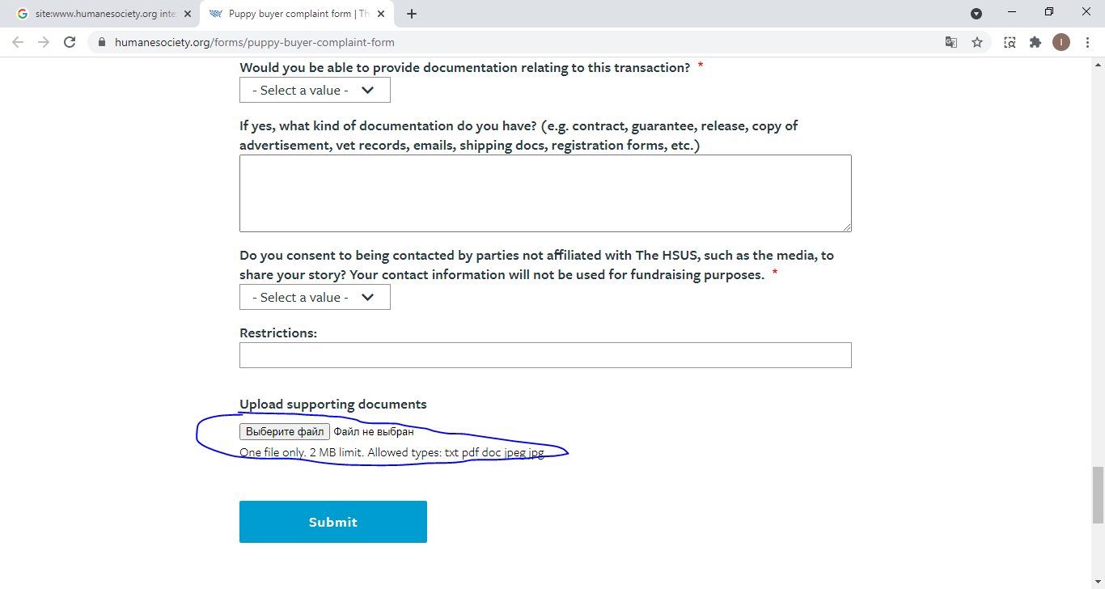Image resolution: width=1105 pixels, height=589 pixels.
Task: Click the site lock icon in address bar
Action: click(102, 42)
